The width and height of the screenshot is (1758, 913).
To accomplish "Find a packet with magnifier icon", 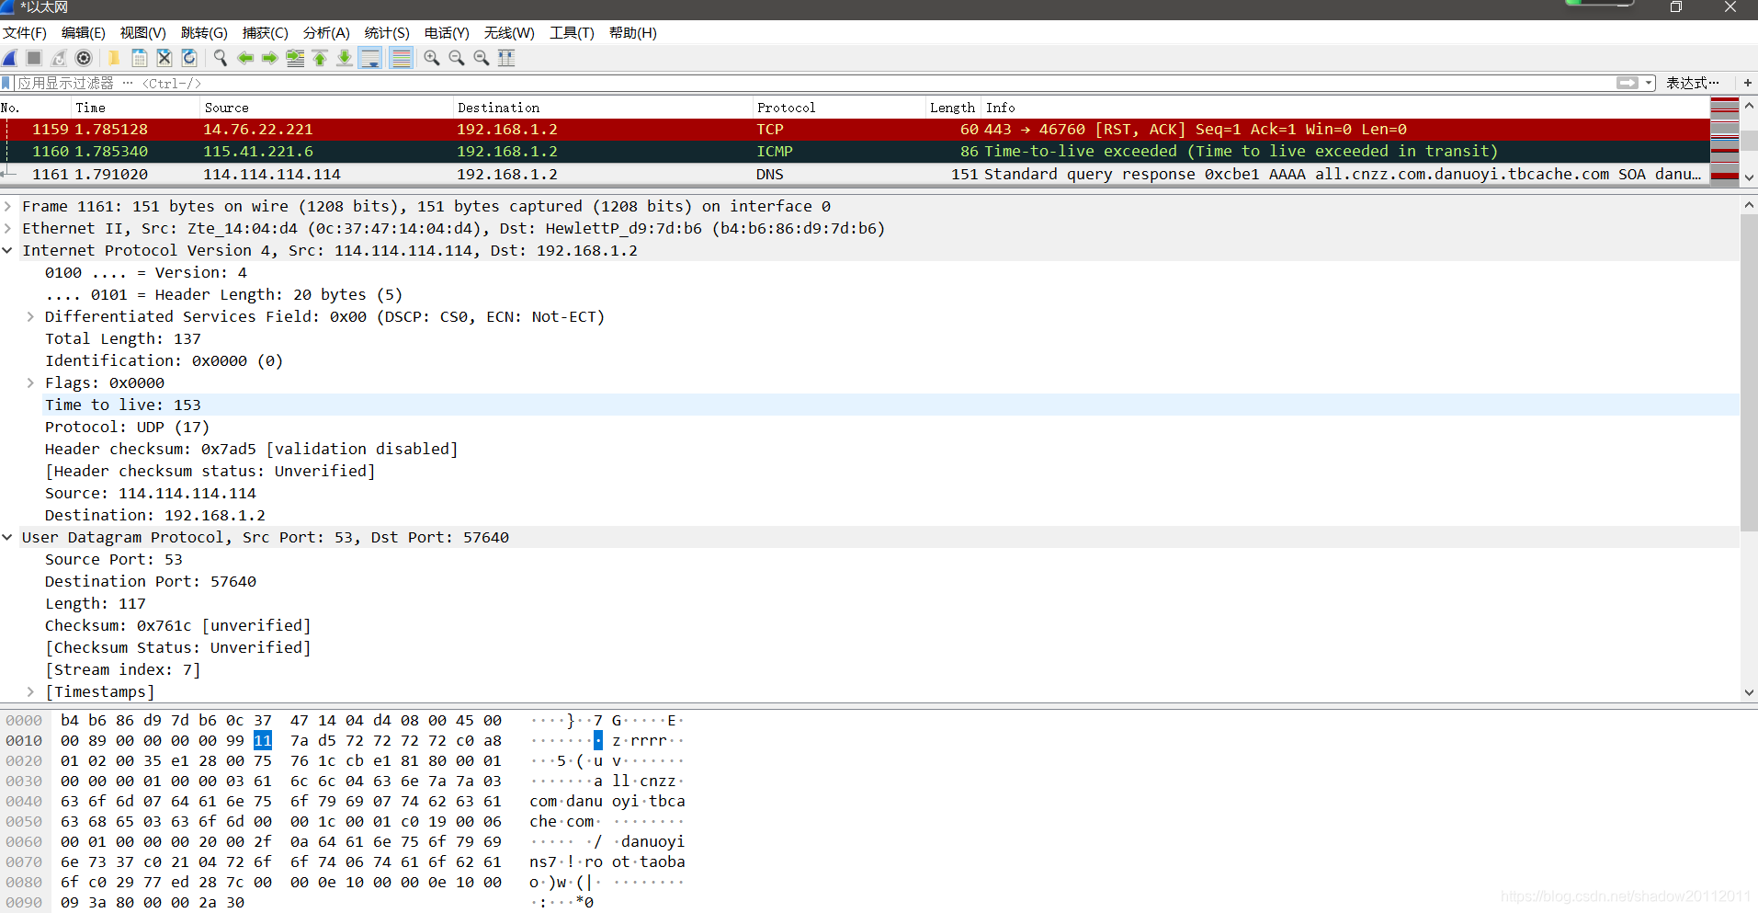I will pos(221,58).
